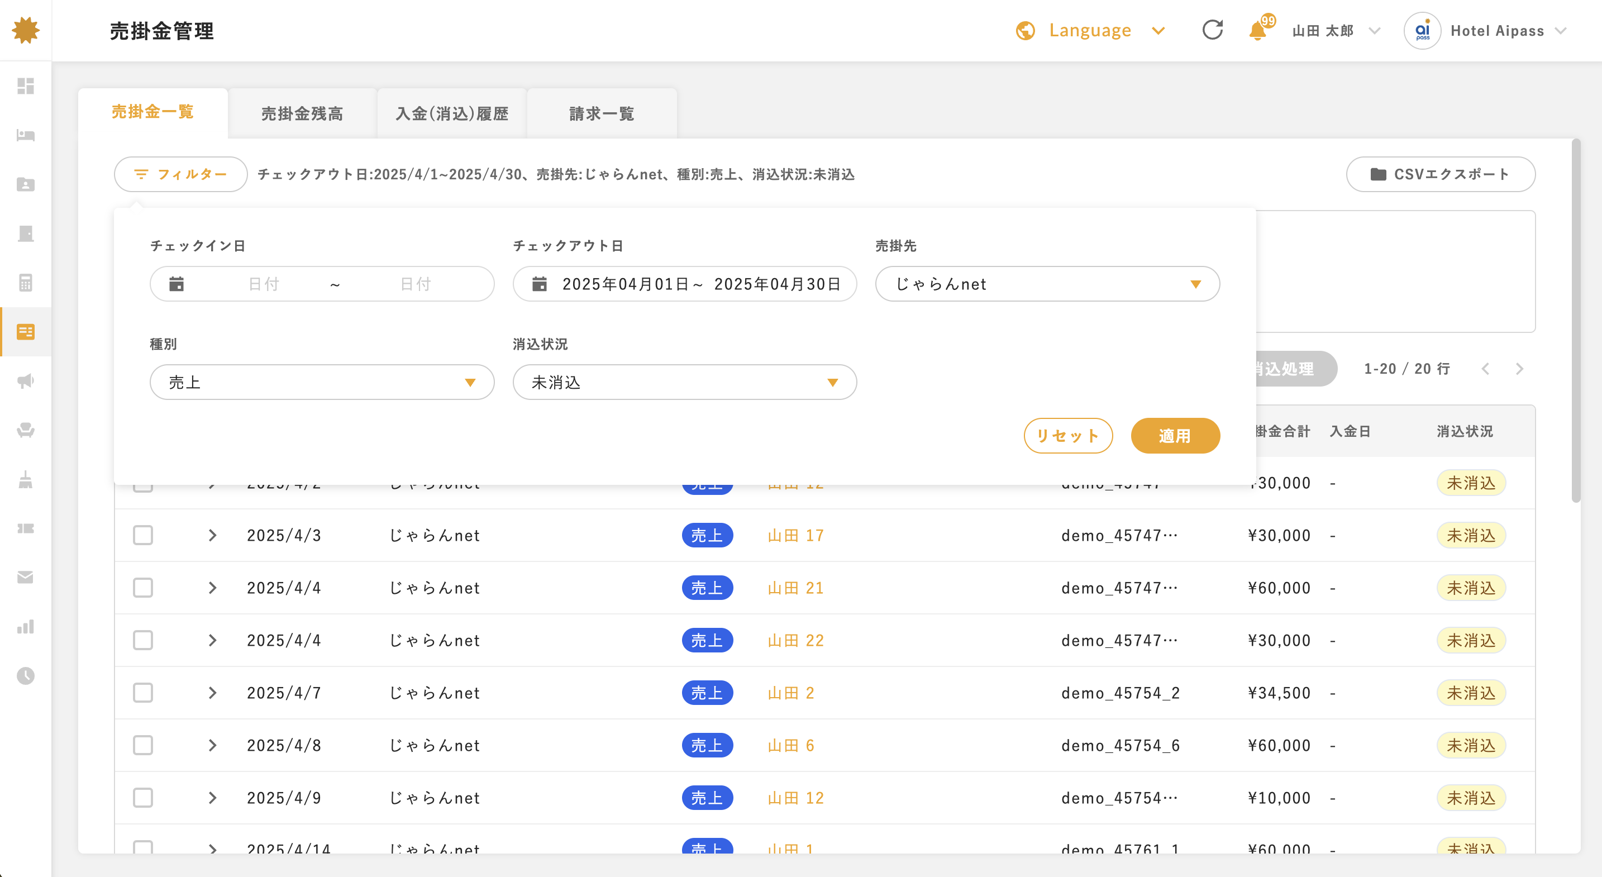This screenshot has height=877, width=1602.
Task: Go to next page arrow
Action: point(1519,369)
